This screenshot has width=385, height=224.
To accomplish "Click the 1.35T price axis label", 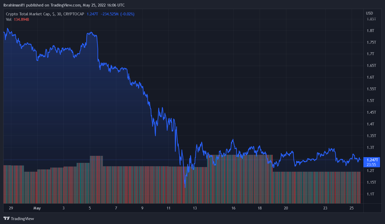I will point(371,136).
